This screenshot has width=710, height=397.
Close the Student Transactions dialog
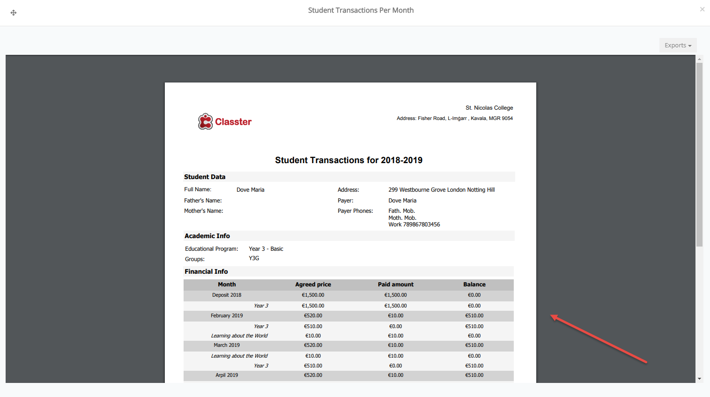pyautogui.click(x=702, y=9)
